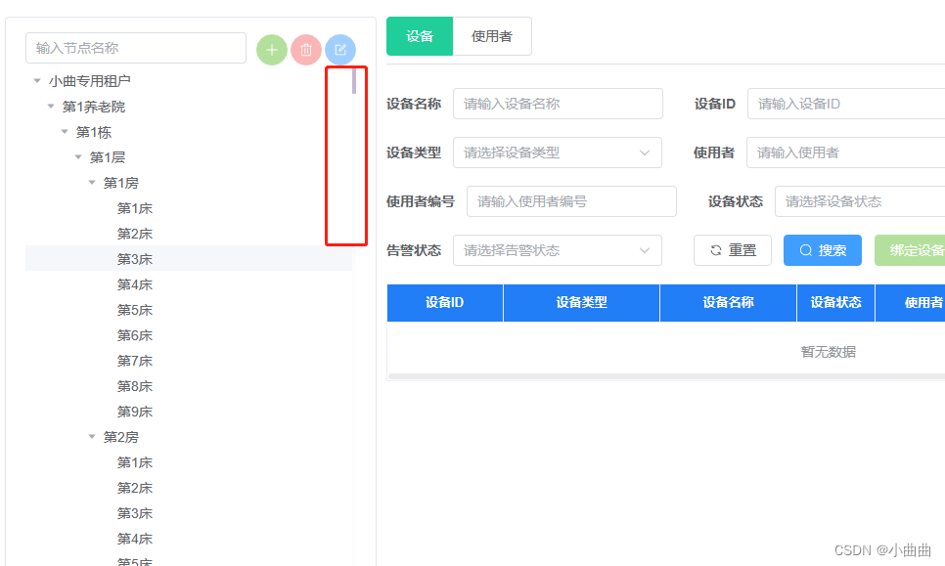Select 第4床 under 第1房
Viewport: 945px width, 566px height.
coord(135,284)
